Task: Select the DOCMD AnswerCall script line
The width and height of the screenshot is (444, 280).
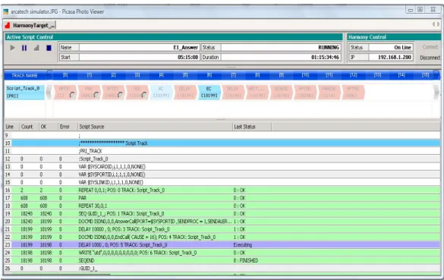Action: click(222, 222)
